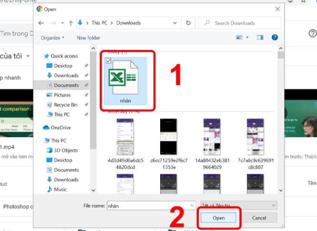Change the view layout icon
Screen dimensions: 317x231
point(239,37)
